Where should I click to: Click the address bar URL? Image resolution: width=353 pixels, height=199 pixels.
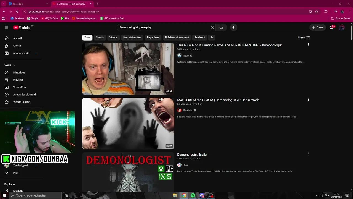64,12
